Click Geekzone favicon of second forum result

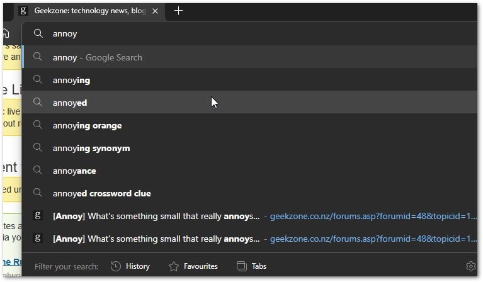(x=38, y=239)
